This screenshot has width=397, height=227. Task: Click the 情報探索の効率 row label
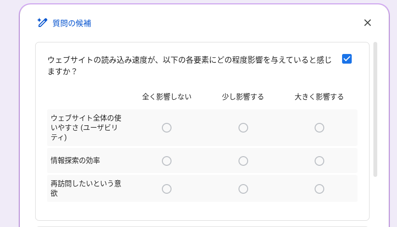coord(75,160)
